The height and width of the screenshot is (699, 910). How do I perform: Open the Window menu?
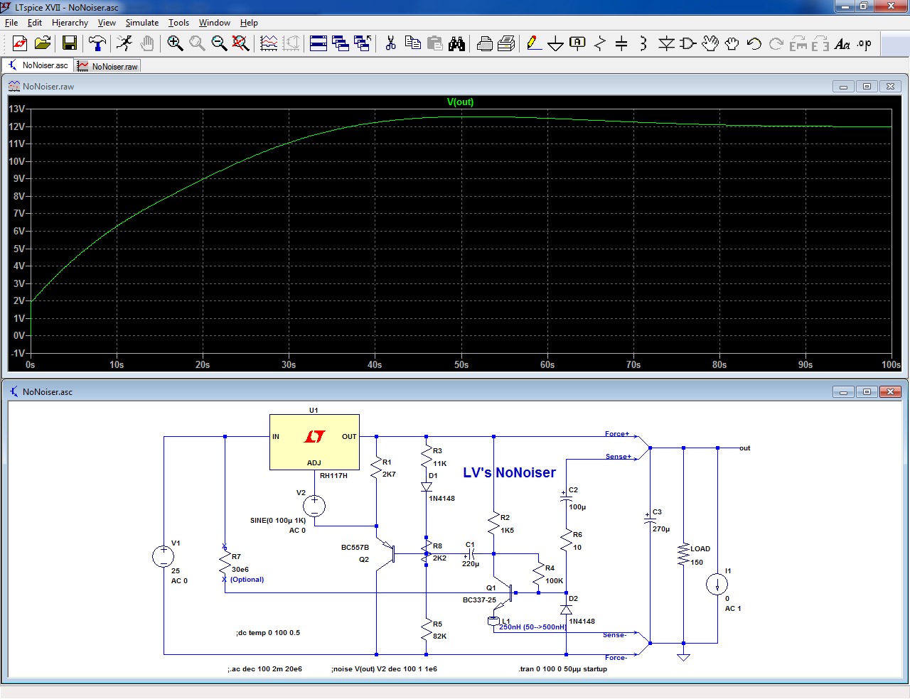coord(215,23)
